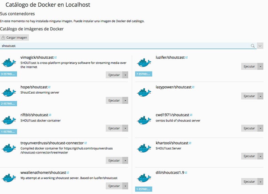Open external link icon beside luzifer/shoutcast
The image size is (268, 194).
[187, 58]
